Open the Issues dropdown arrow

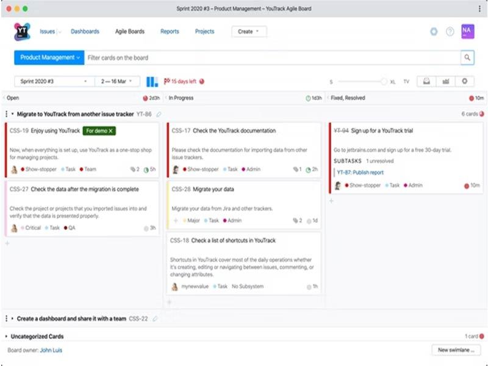60,32
